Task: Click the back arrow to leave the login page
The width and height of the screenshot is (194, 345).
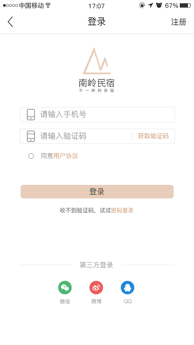Action: pos(10,22)
